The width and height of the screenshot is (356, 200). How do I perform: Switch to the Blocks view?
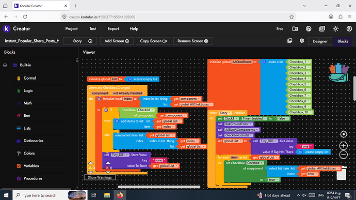pyautogui.click(x=343, y=41)
